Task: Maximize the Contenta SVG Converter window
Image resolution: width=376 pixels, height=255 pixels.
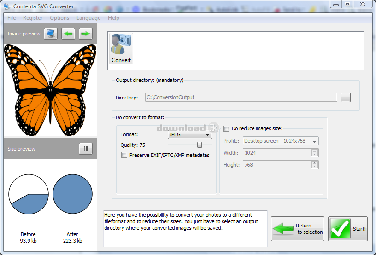Action: pos(347,5)
